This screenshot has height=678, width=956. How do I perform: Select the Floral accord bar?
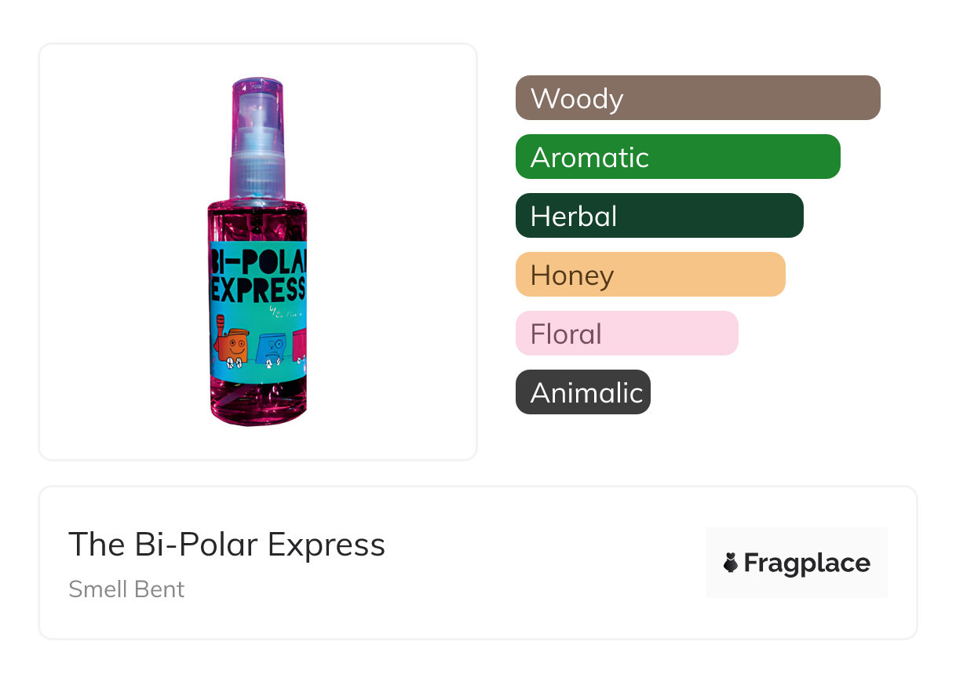coord(626,334)
